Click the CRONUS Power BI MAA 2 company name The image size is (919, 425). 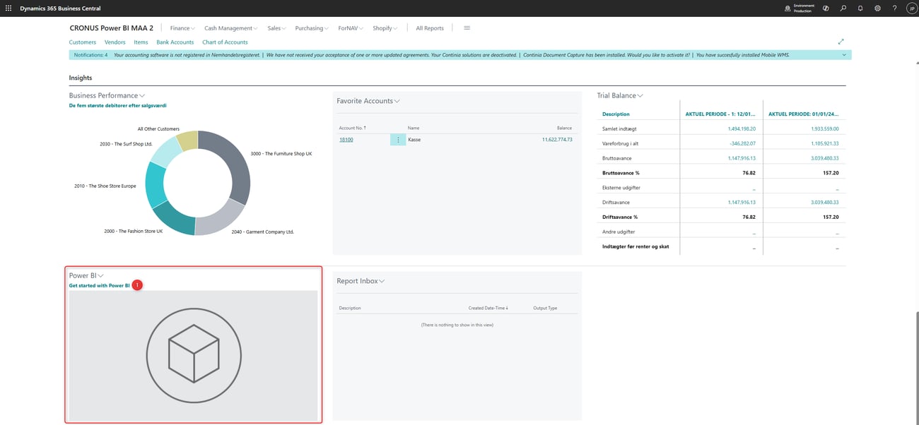[112, 28]
